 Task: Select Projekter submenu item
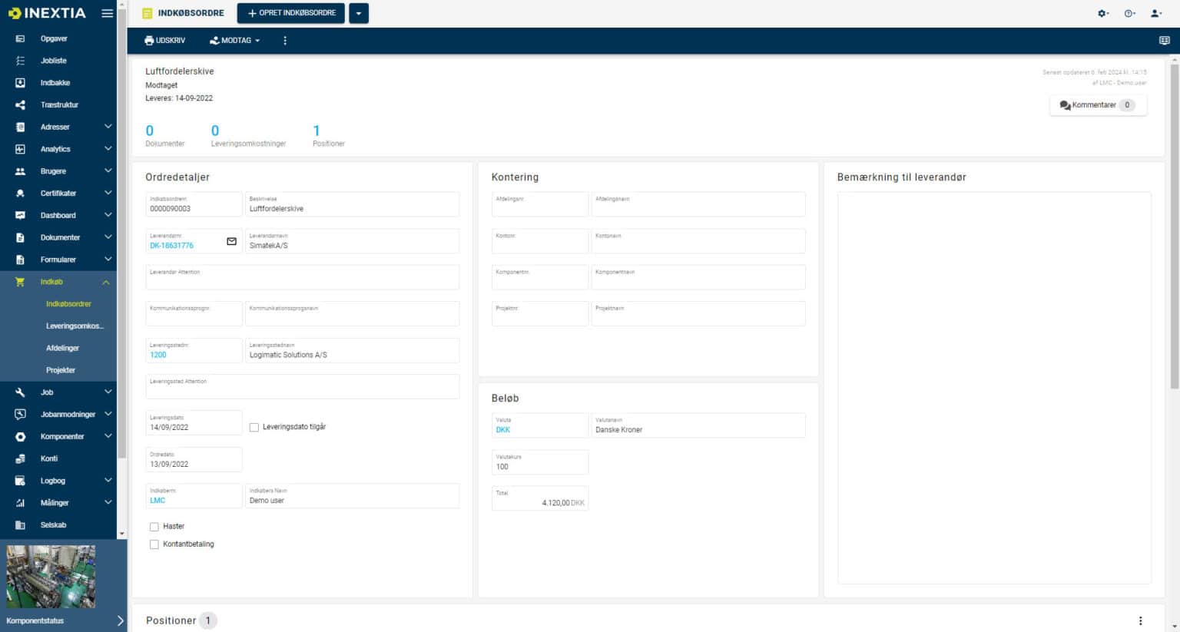click(x=61, y=370)
